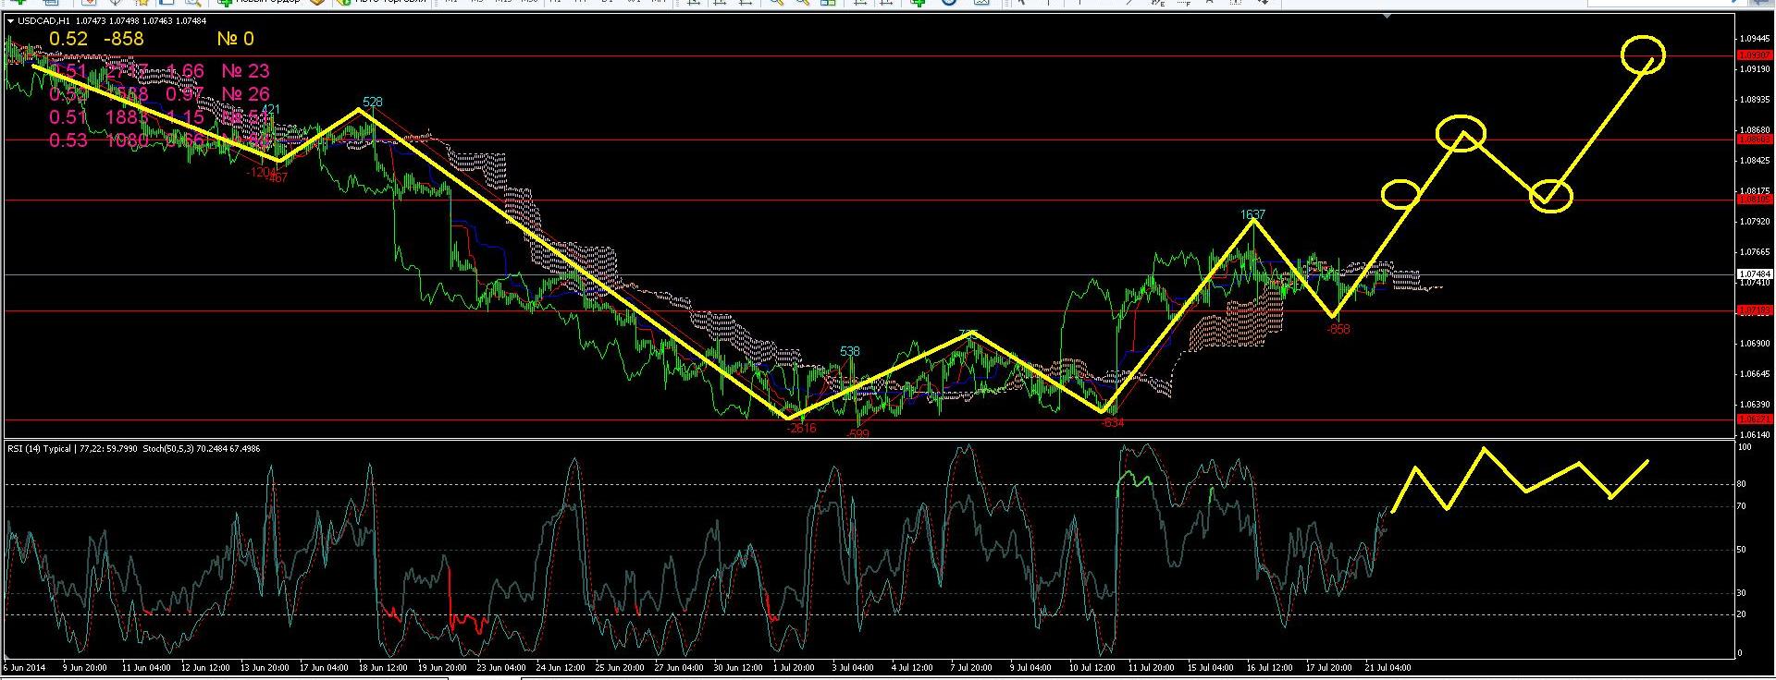Image resolution: width=1776 pixels, height=680 pixels.
Task: Open the indicators list green plus icon
Action: [918, 3]
